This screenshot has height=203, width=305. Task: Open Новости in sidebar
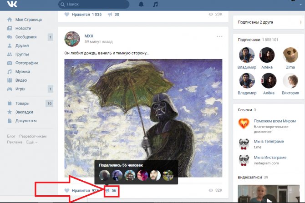(23, 28)
